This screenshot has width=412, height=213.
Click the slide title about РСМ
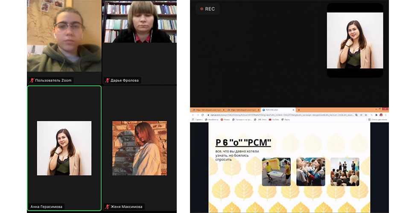click(243, 142)
